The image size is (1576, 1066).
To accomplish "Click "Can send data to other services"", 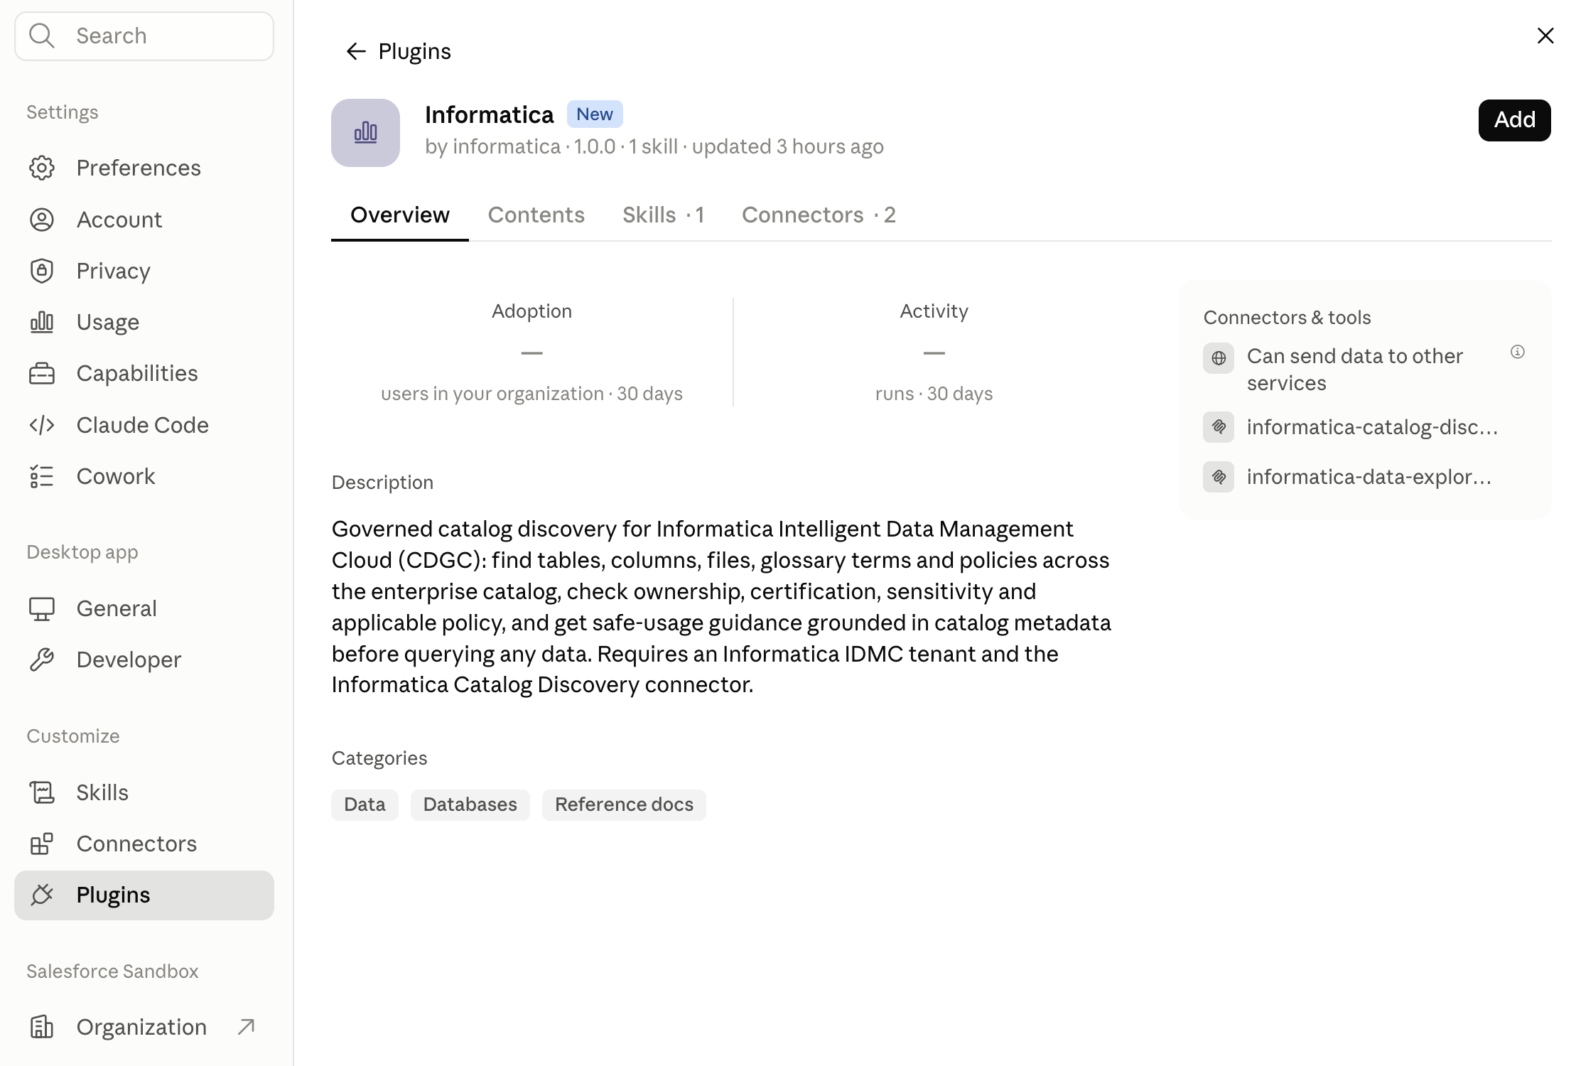I will pos(1354,370).
